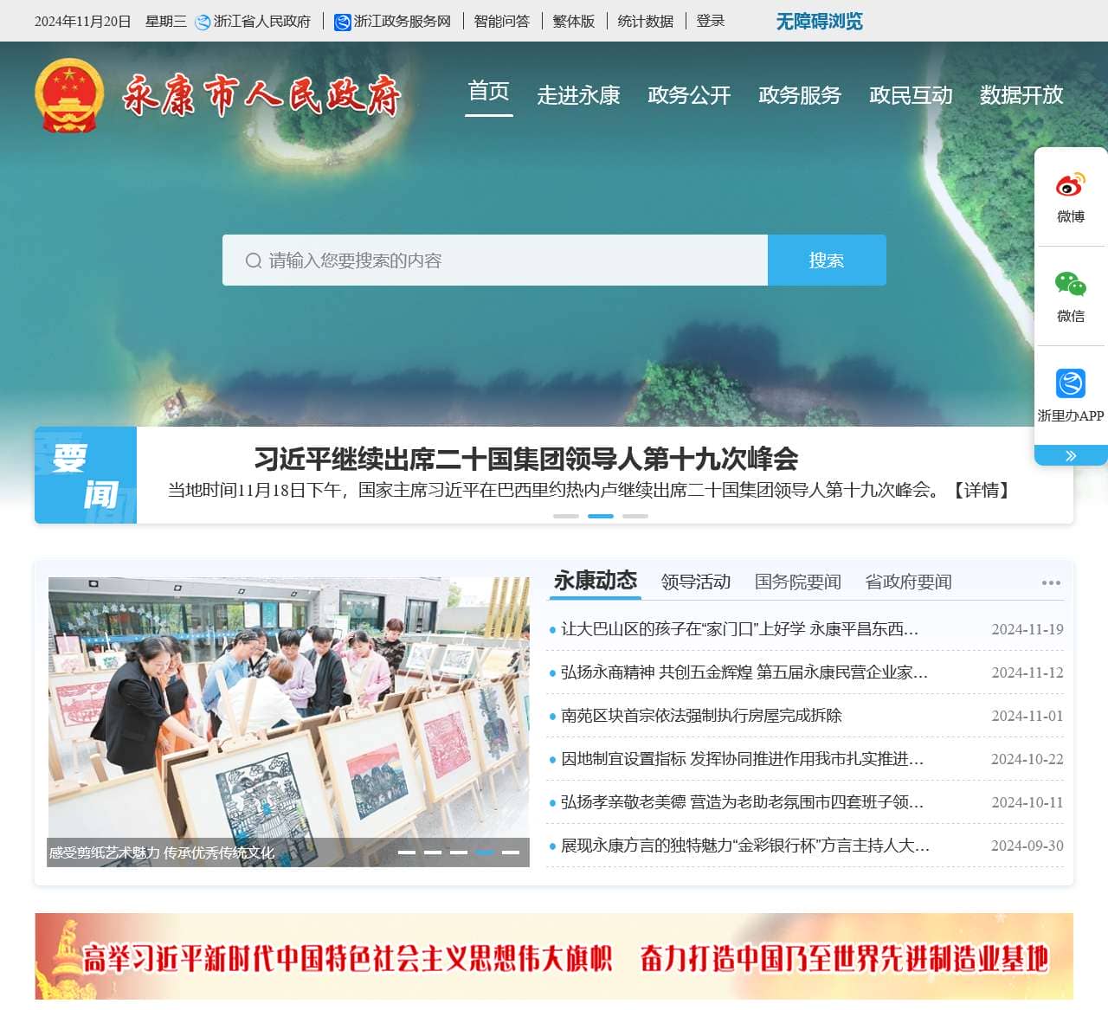Click the national emblem logo

tap(69, 95)
